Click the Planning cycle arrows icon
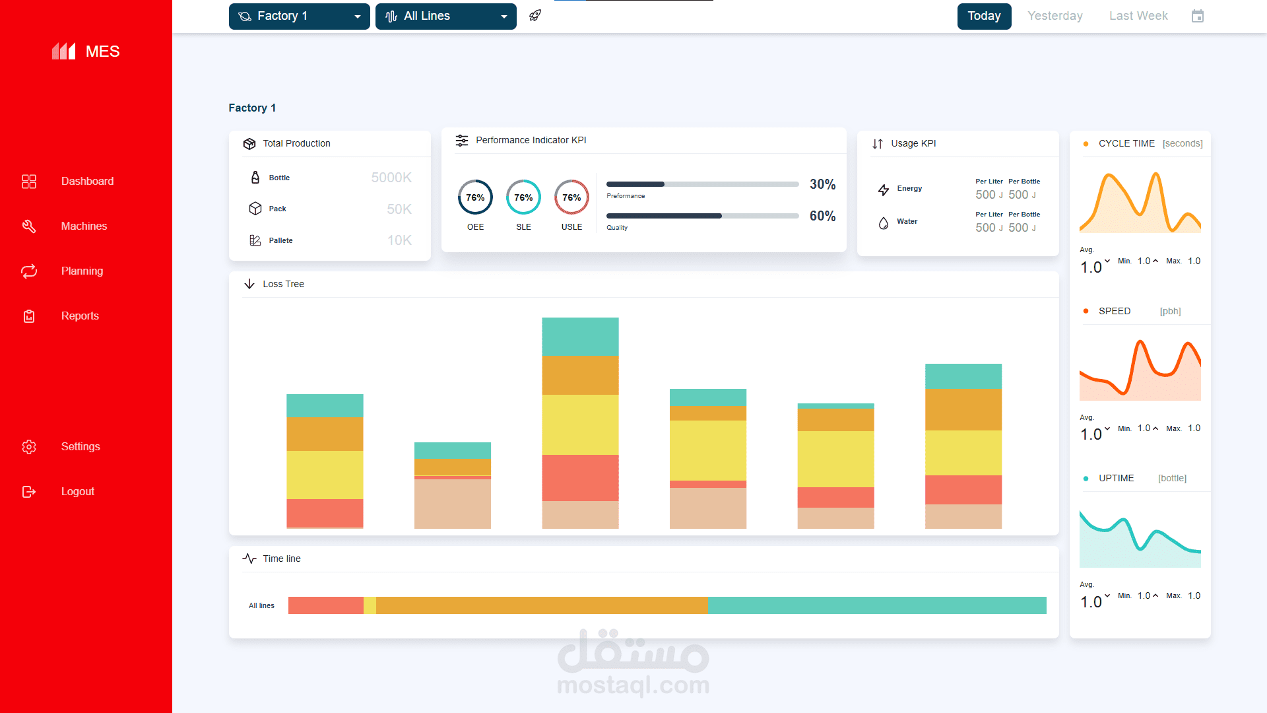 [x=29, y=271]
